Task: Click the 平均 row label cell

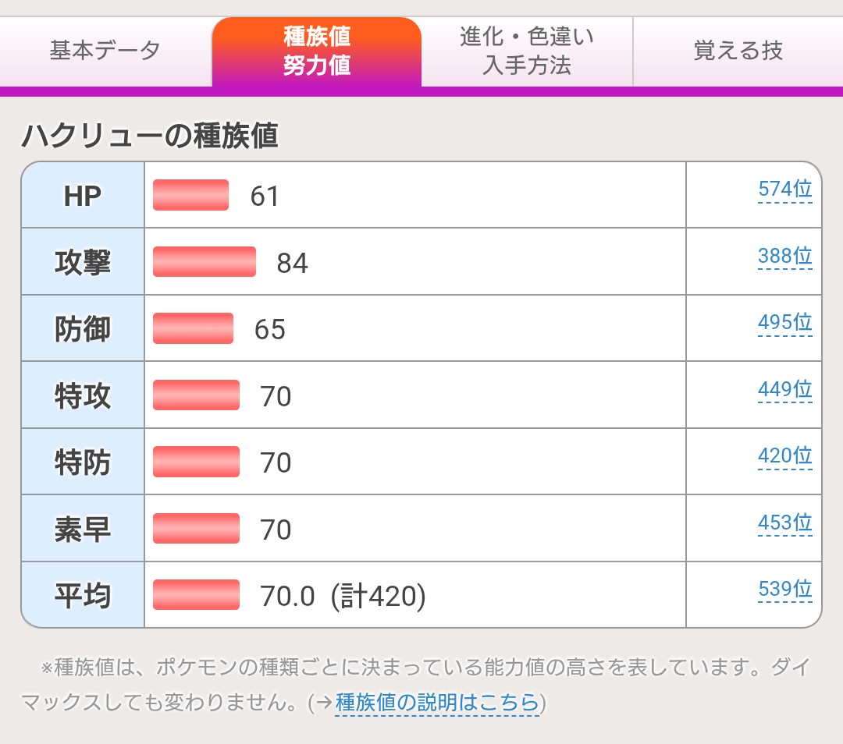Action: [x=83, y=596]
